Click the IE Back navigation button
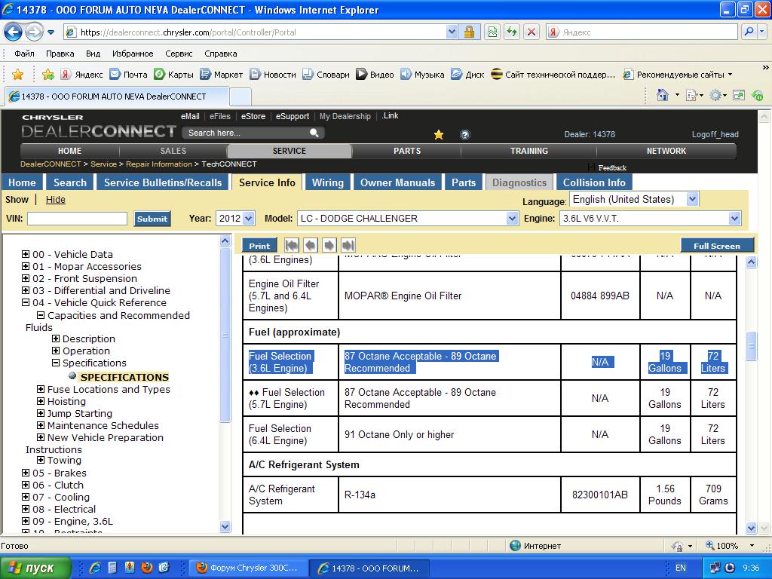772x579 pixels. (x=14, y=32)
